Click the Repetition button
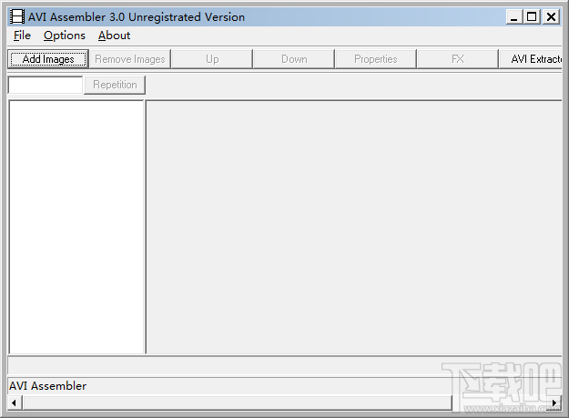This screenshot has height=418, width=569. click(x=115, y=85)
